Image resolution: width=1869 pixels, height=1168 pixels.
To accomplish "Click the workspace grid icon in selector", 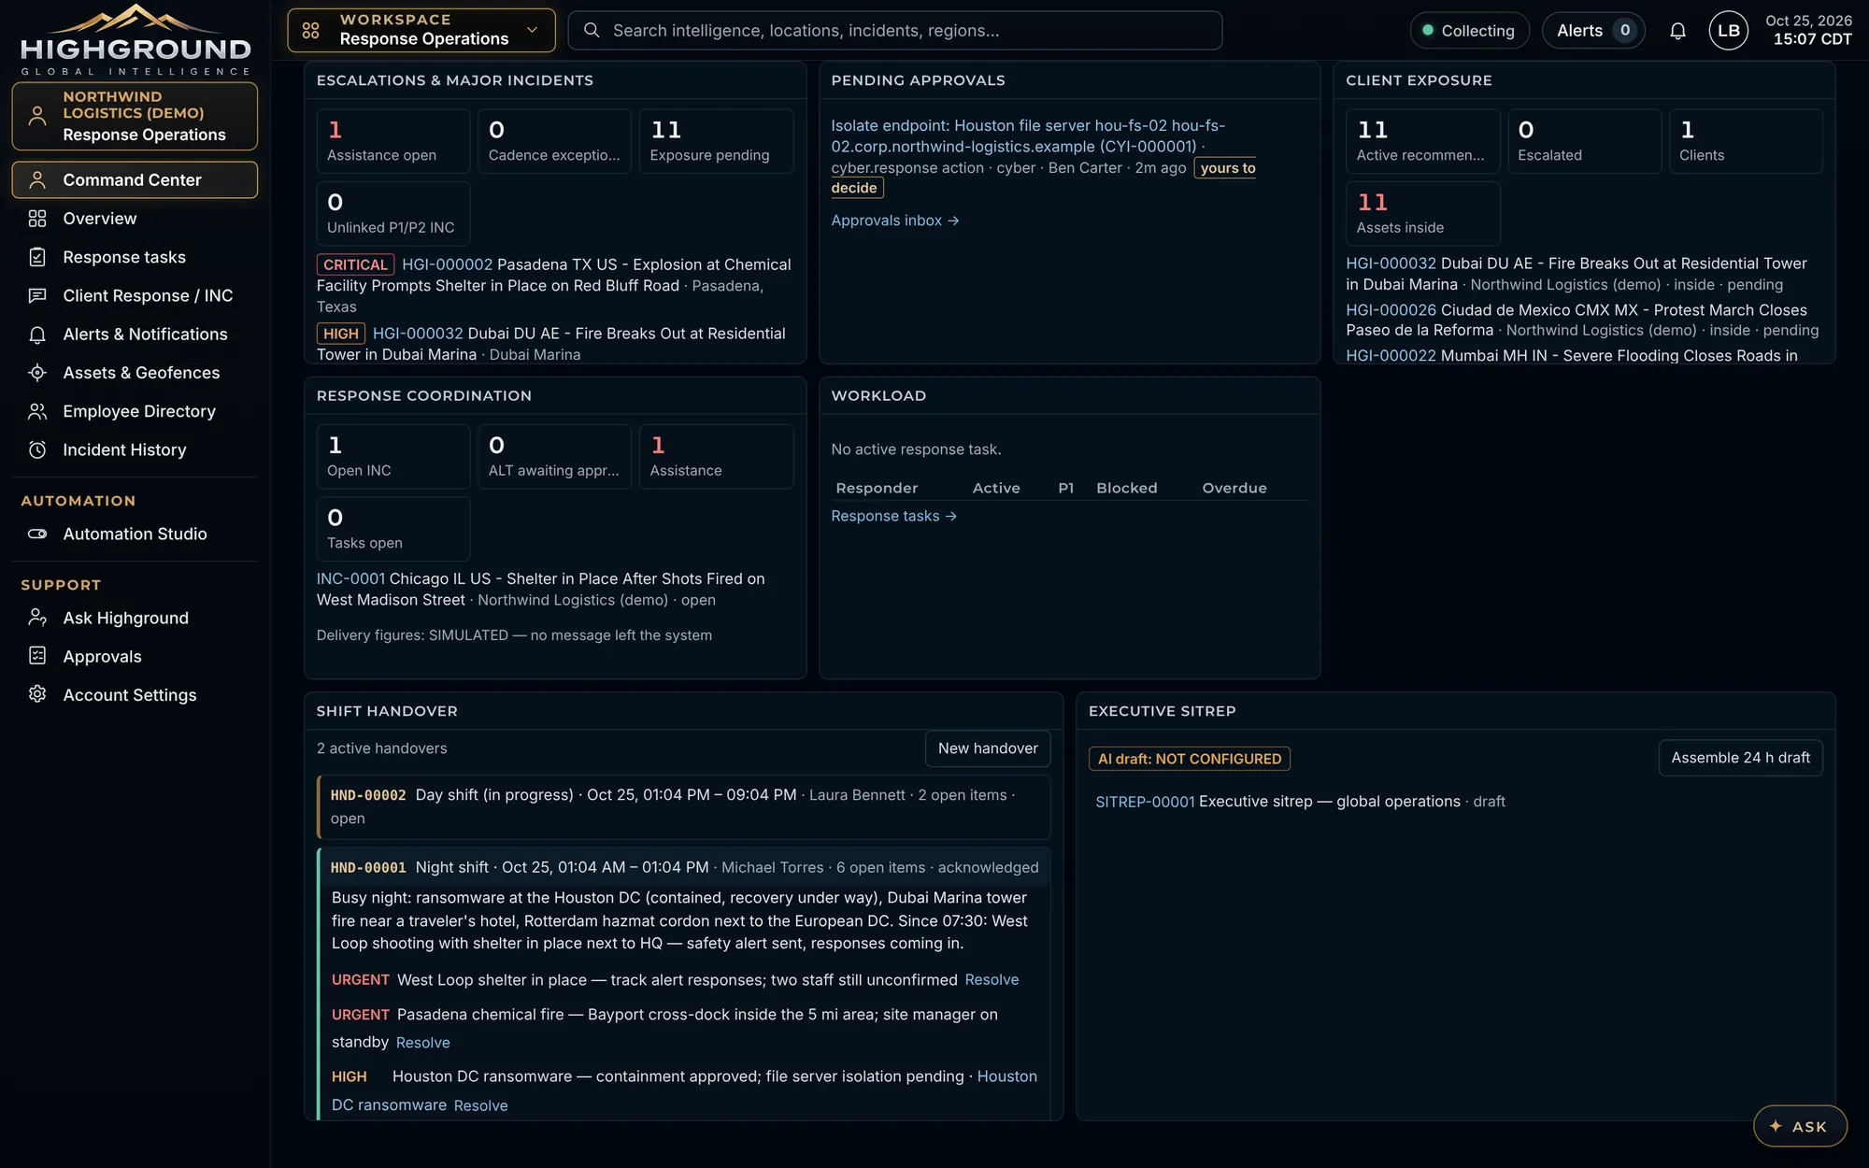I will click(310, 30).
